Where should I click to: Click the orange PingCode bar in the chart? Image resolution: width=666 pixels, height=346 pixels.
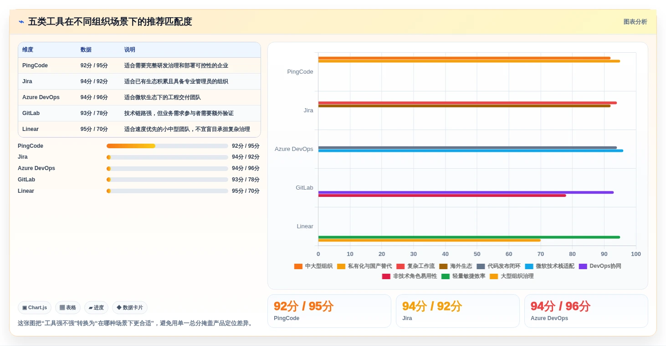point(464,58)
